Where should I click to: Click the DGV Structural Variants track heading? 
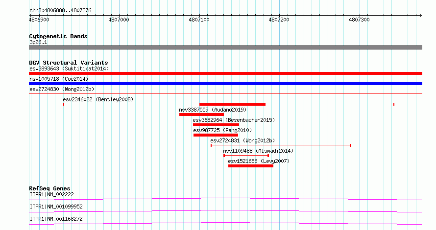69,63
